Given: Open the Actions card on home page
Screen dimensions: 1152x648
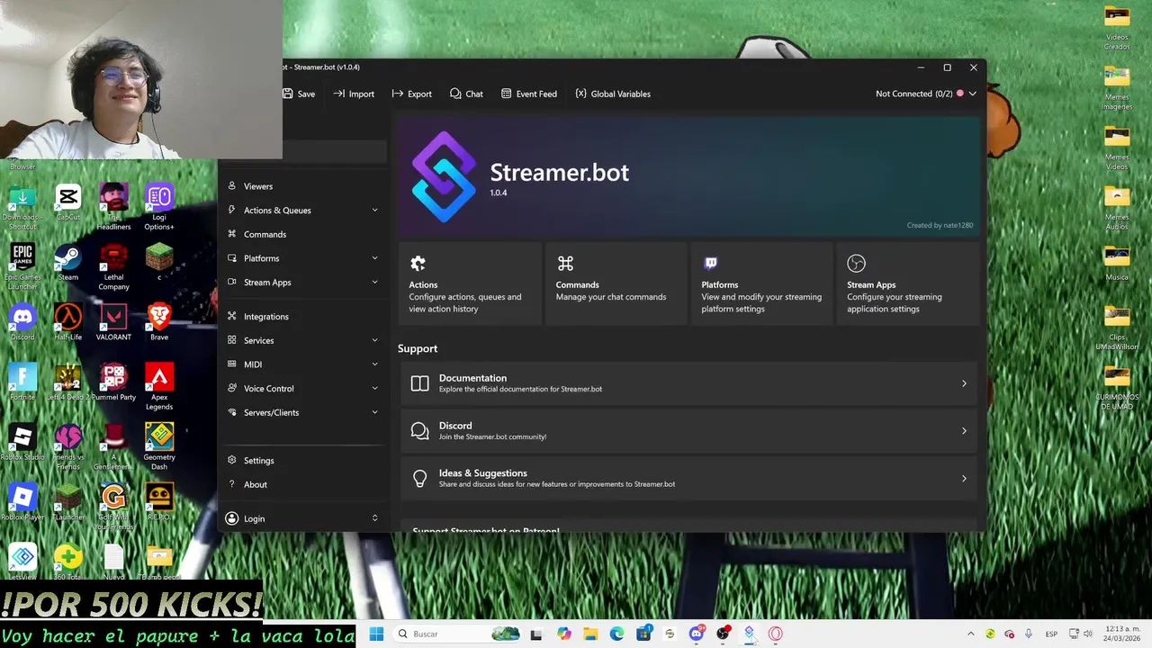Looking at the screenshot, I should pyautogui.click(x=470, y=283).
